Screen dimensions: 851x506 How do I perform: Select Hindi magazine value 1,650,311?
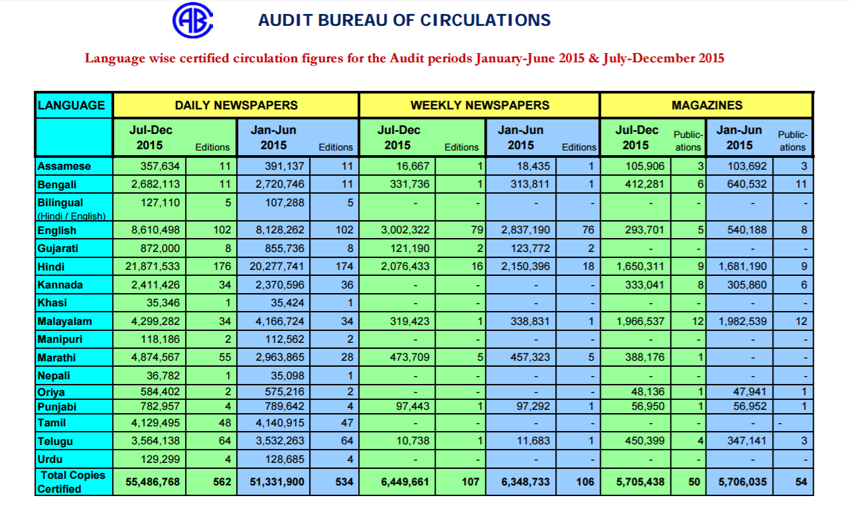click(x=639, y=267)
